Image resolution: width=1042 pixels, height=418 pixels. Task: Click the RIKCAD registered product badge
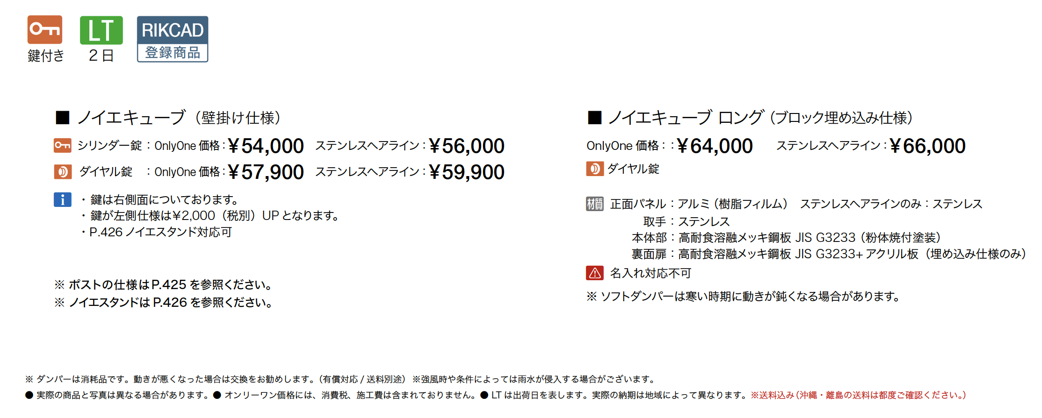click(x=173, y=39)
